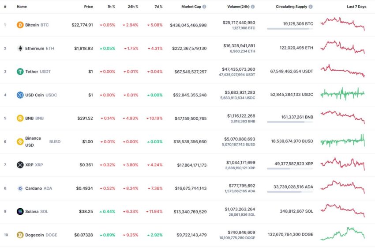Click the XRP black logo icon
The height and width of the screenshot is (248, 375).
click(x=20, y=165)
